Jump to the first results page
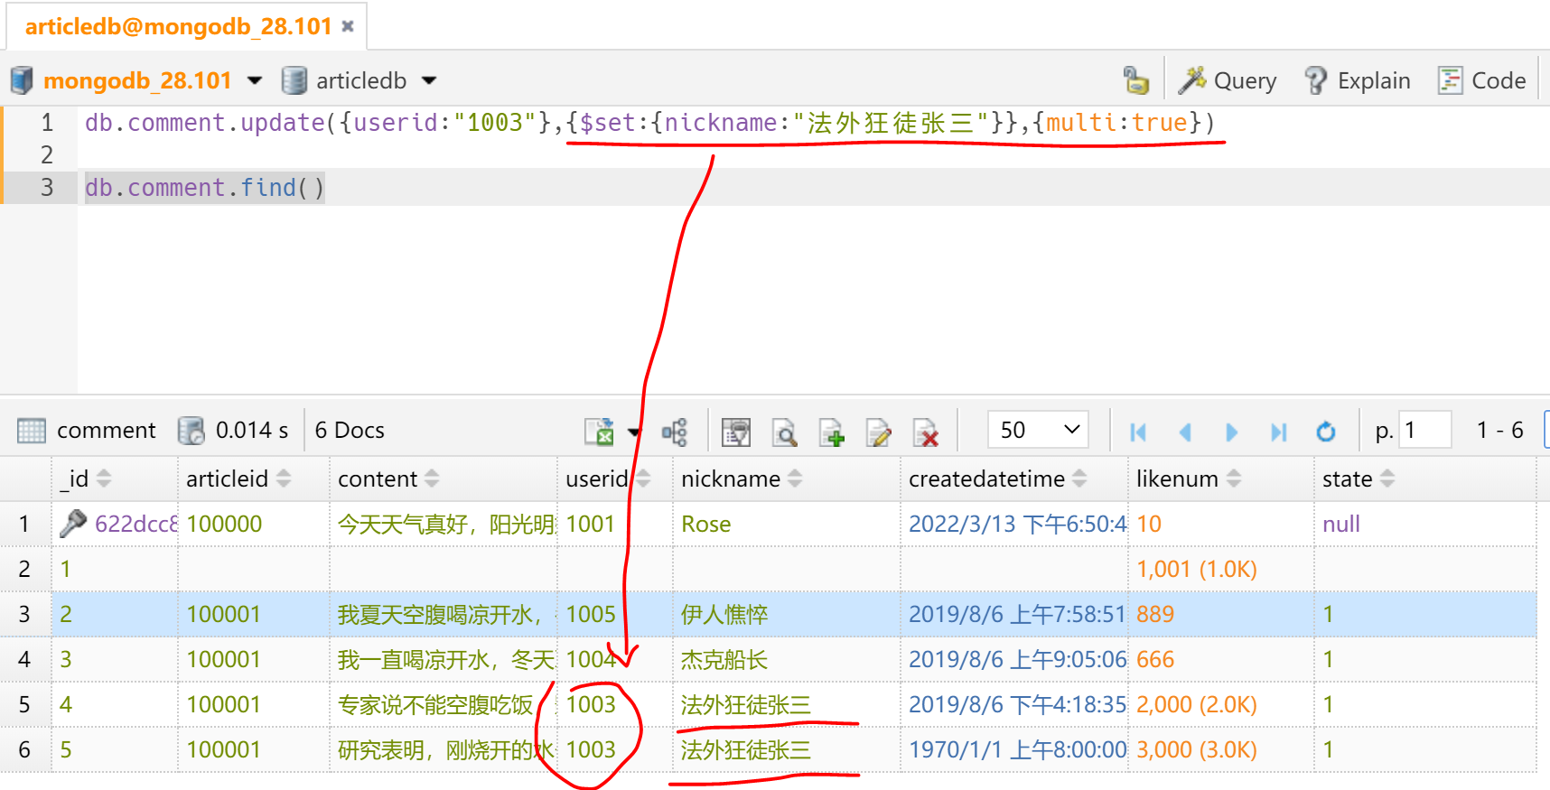The height and width of the screenshot is (790, 1550). tap(1138, 432)
